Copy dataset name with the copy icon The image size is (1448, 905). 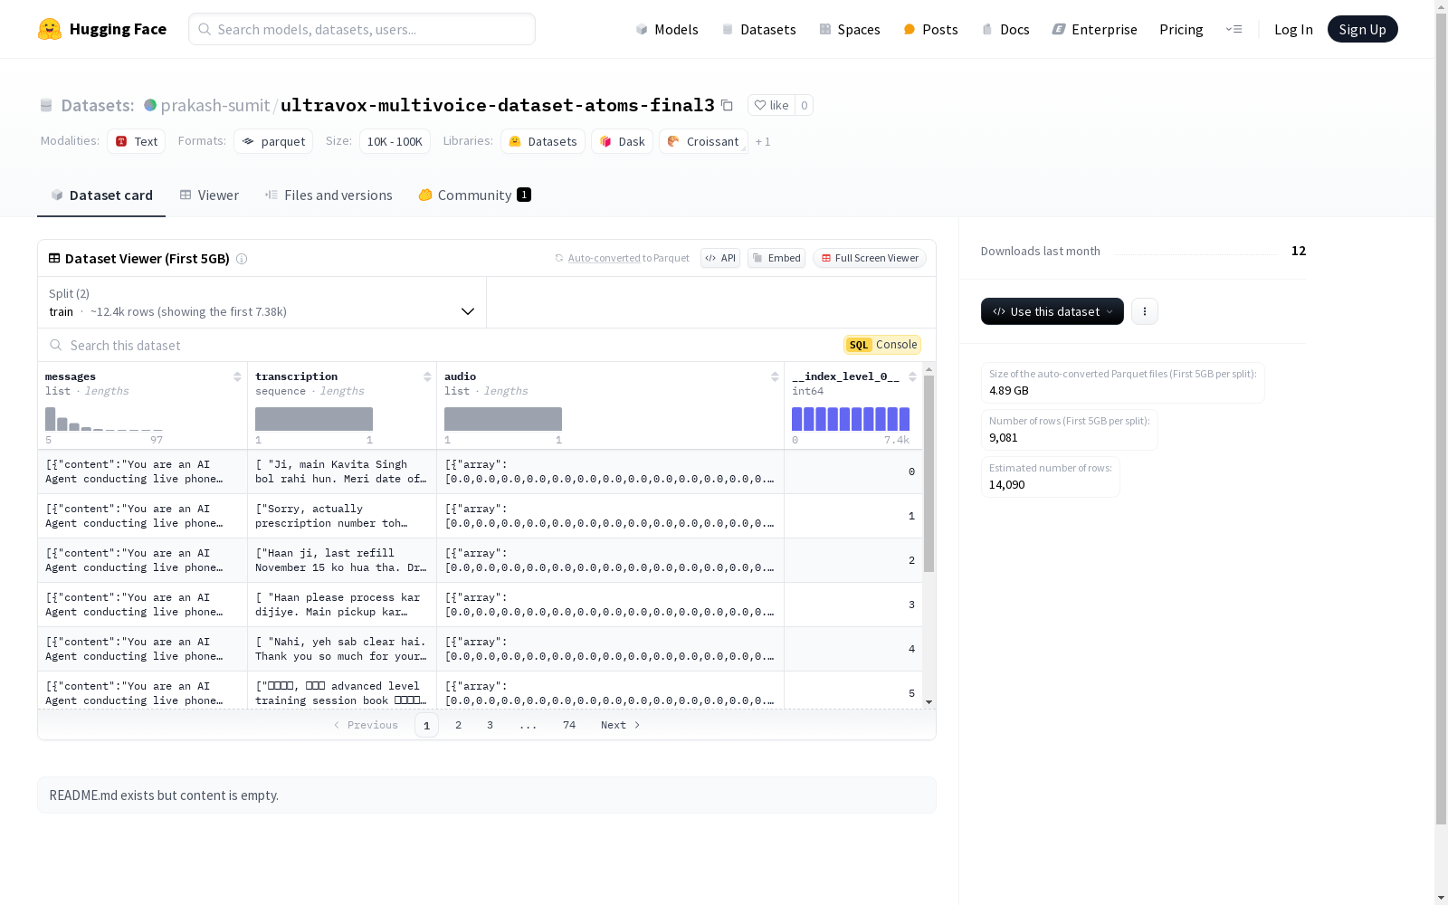tap(727, 105)
